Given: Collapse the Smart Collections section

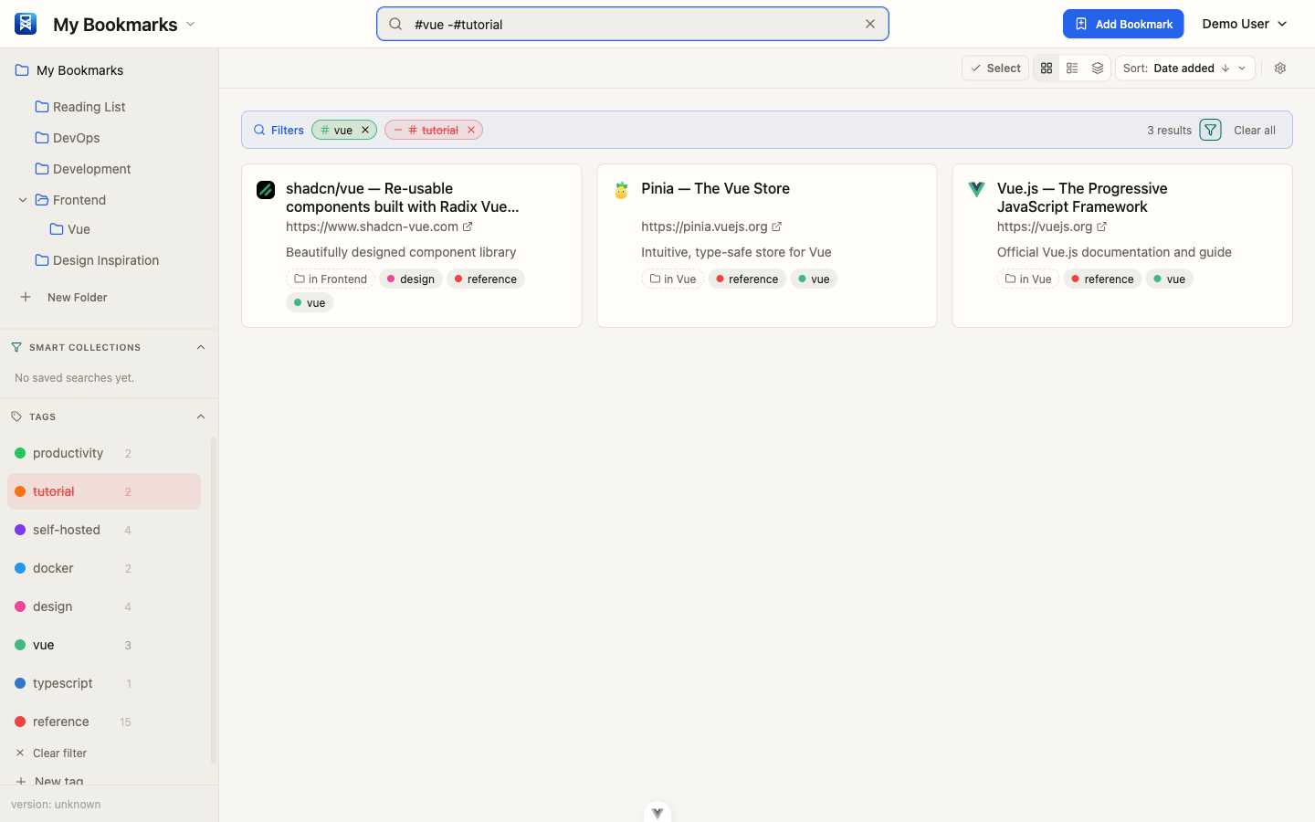Looking at the screenshot, I should [201, 347].
